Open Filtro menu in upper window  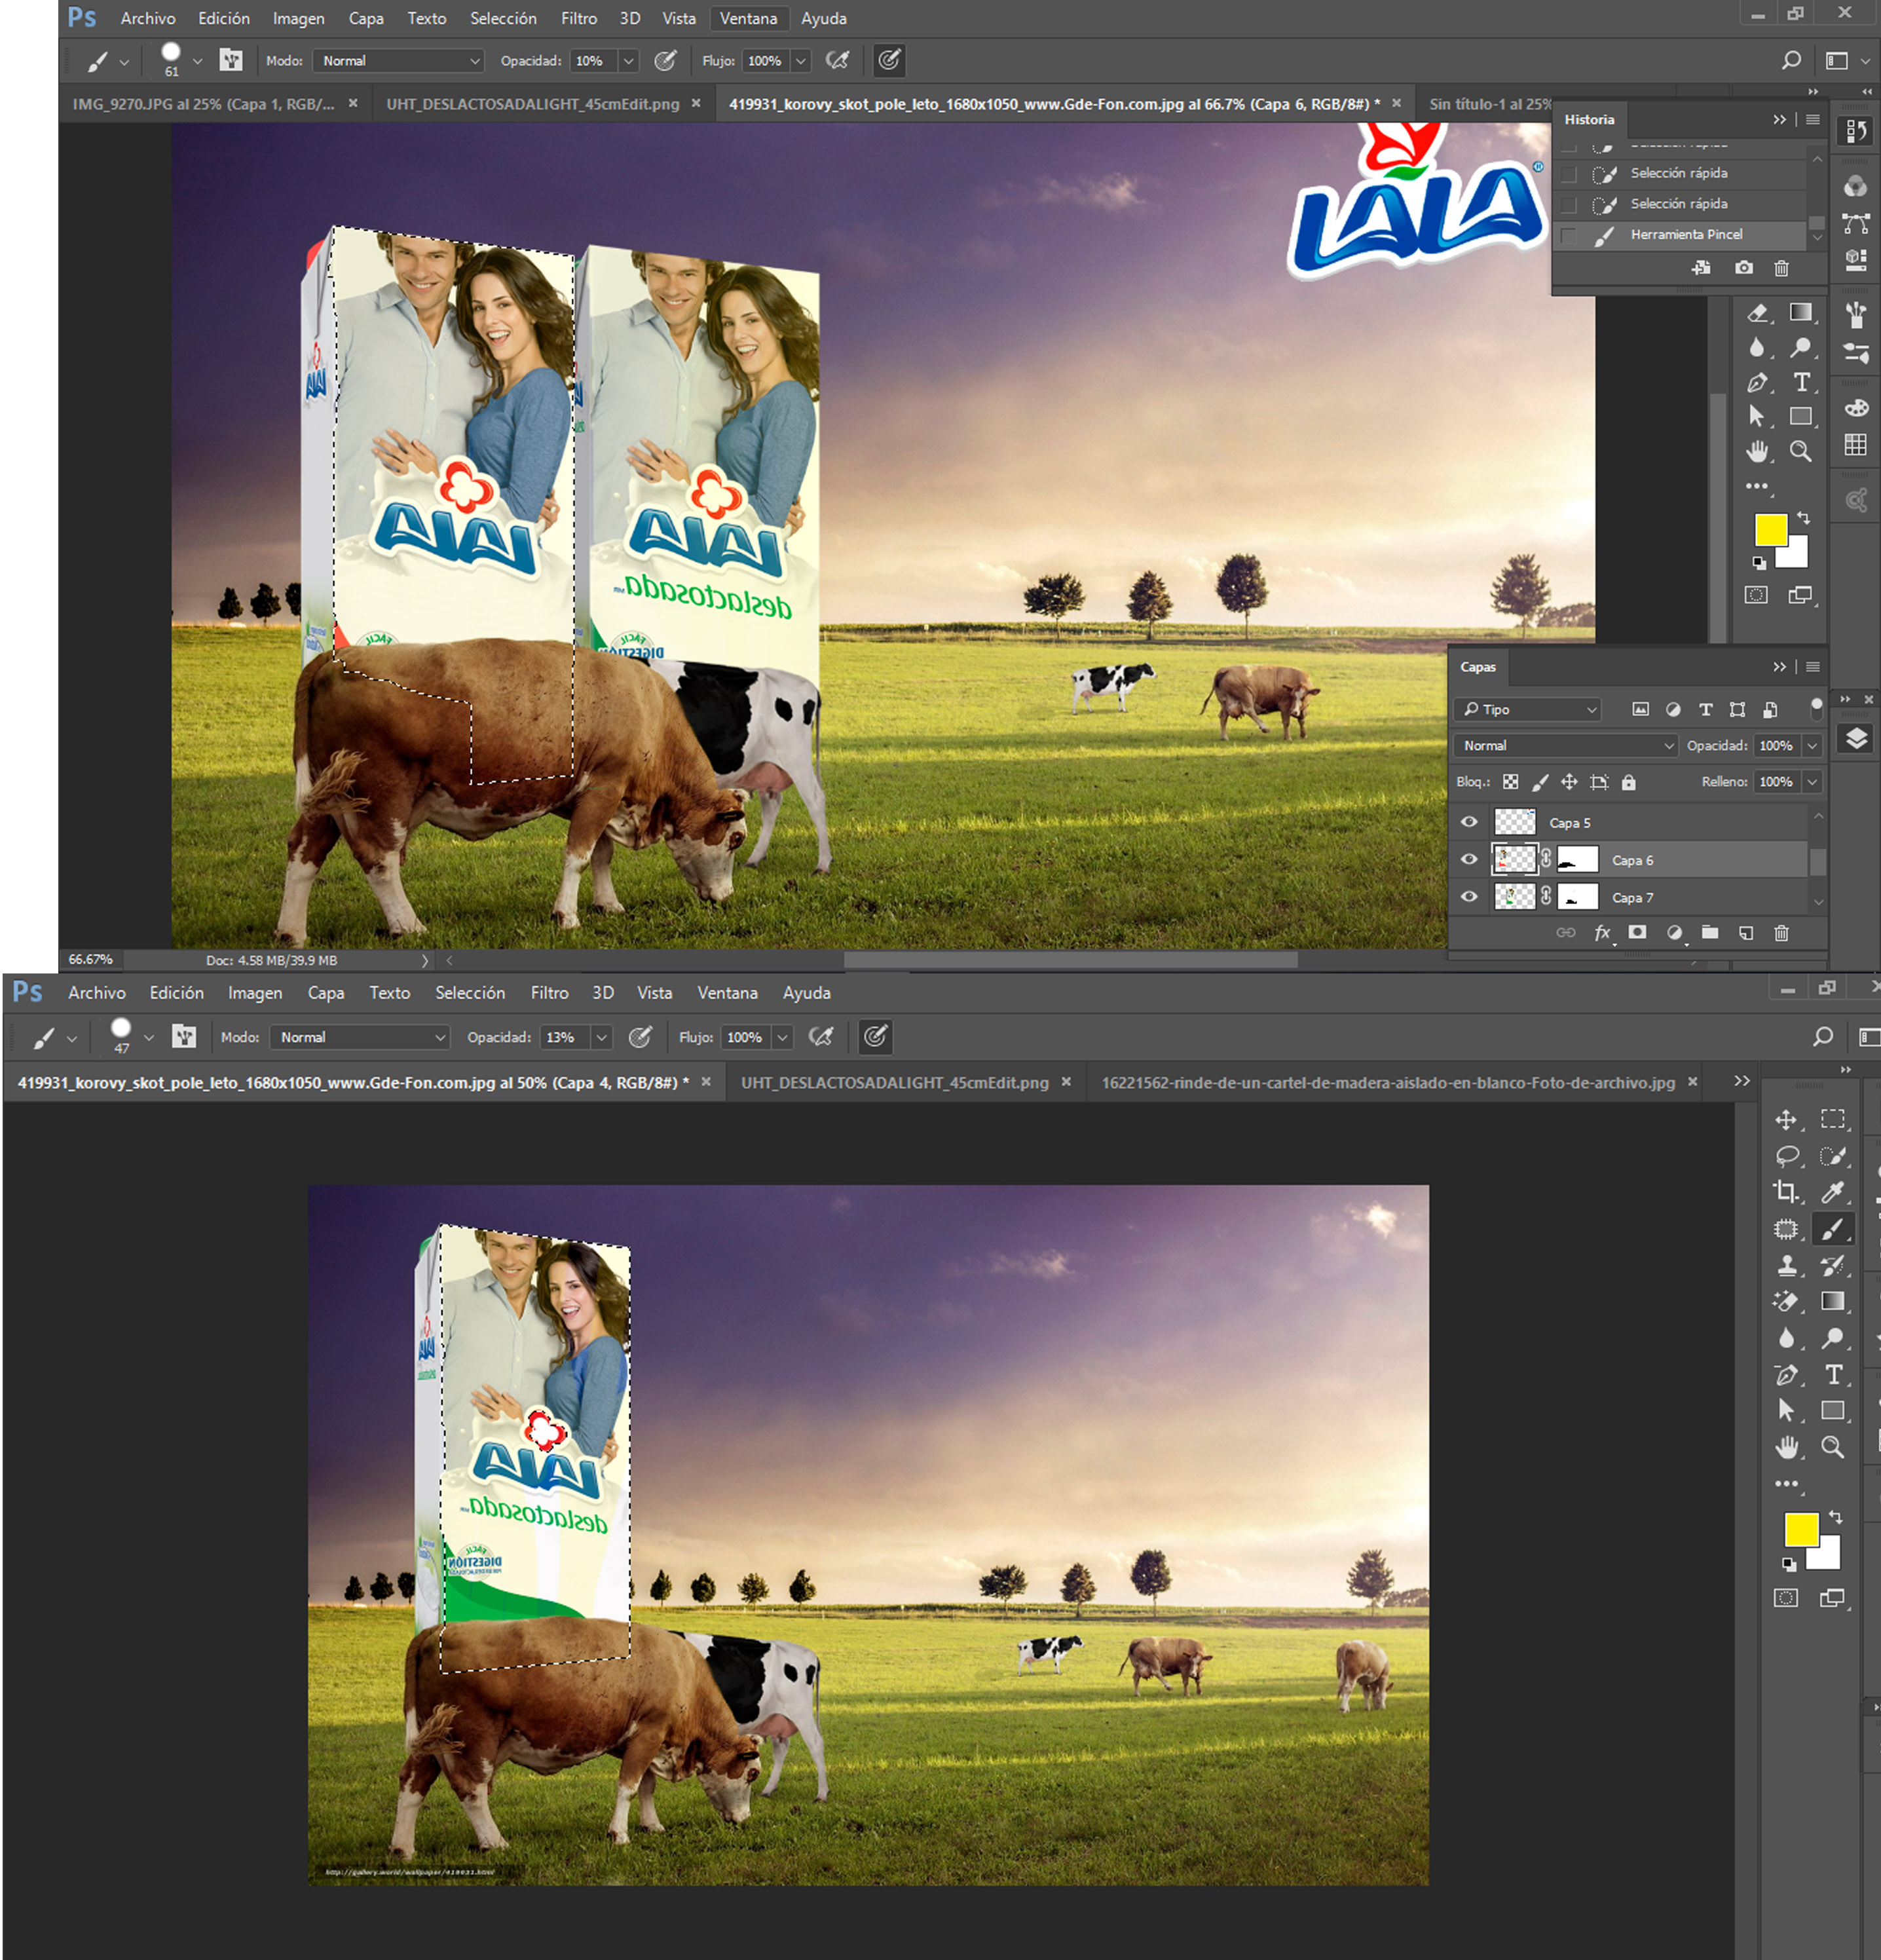(x=578, y=18)
